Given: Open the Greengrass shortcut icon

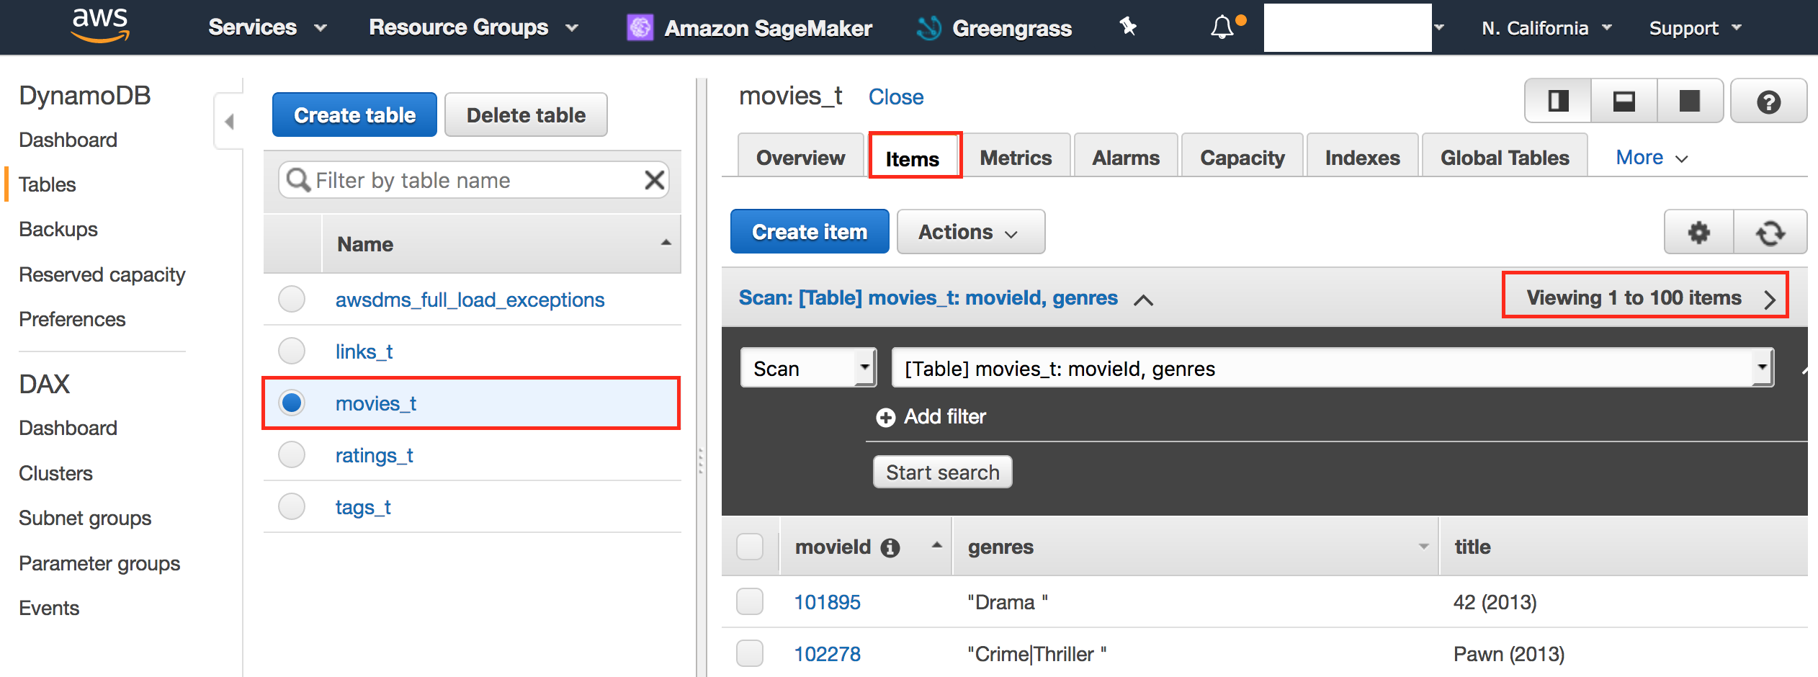Looking at the screenshot, I should 929,28.
